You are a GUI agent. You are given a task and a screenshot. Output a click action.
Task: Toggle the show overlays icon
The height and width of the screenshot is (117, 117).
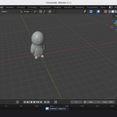(98, 12)
